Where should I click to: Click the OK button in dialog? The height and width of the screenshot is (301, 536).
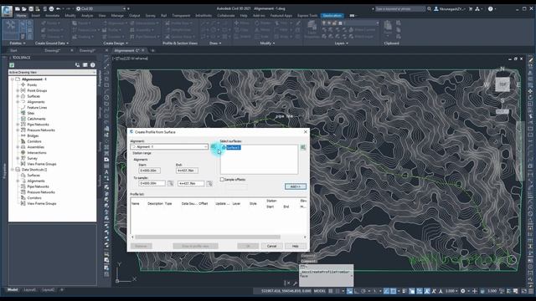coord(248,246)
